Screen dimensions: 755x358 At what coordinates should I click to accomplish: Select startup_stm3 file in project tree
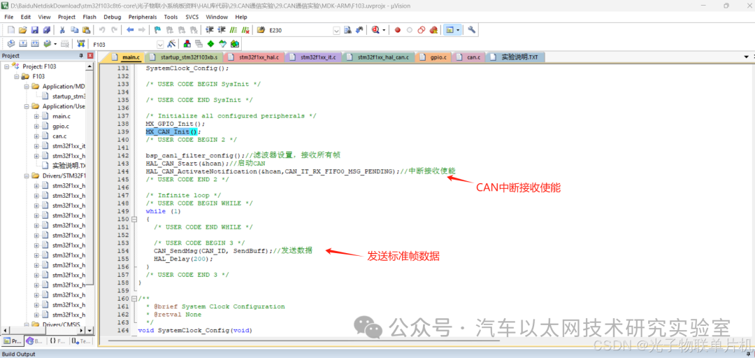tap(64, 96)
